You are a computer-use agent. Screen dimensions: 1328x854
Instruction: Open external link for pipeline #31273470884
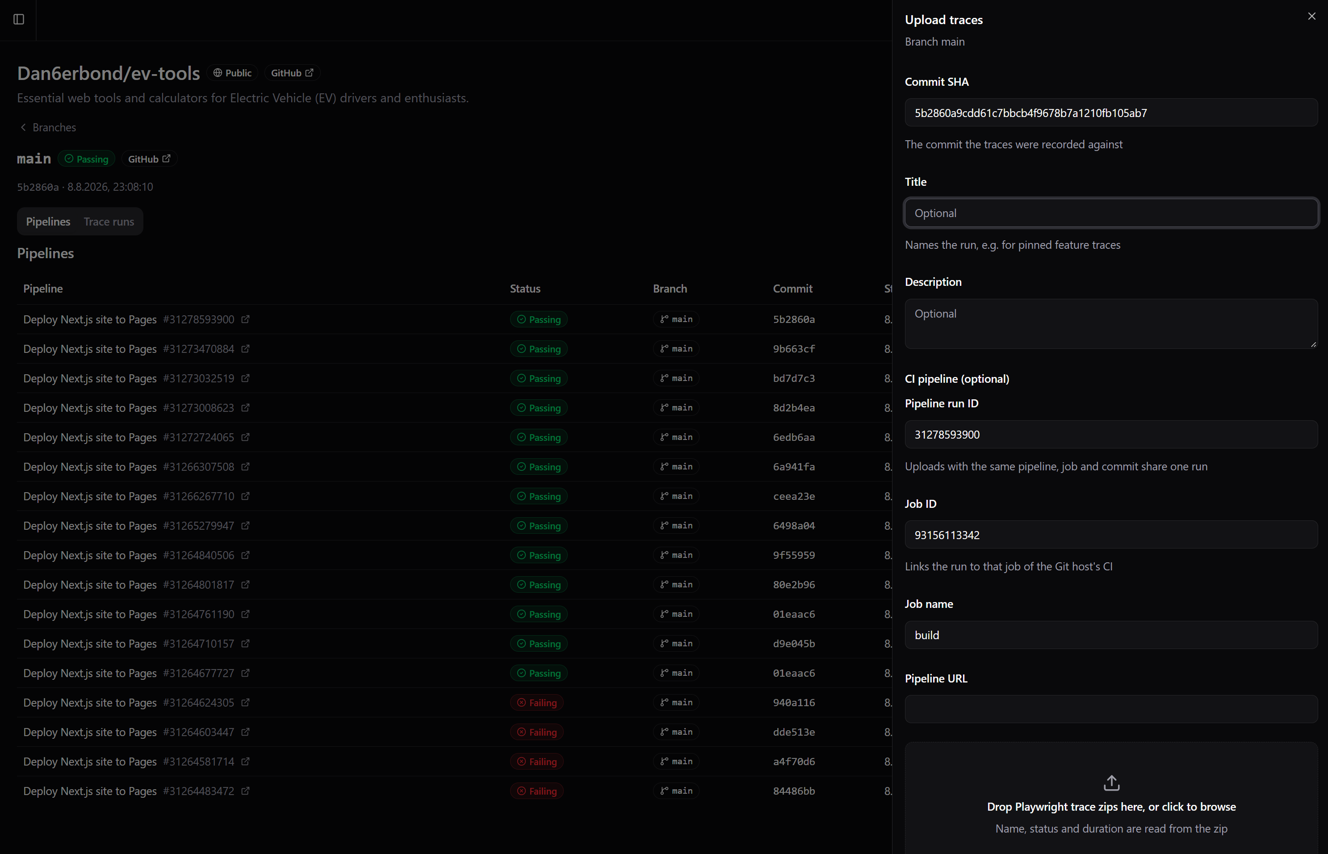tap(246, 349)
